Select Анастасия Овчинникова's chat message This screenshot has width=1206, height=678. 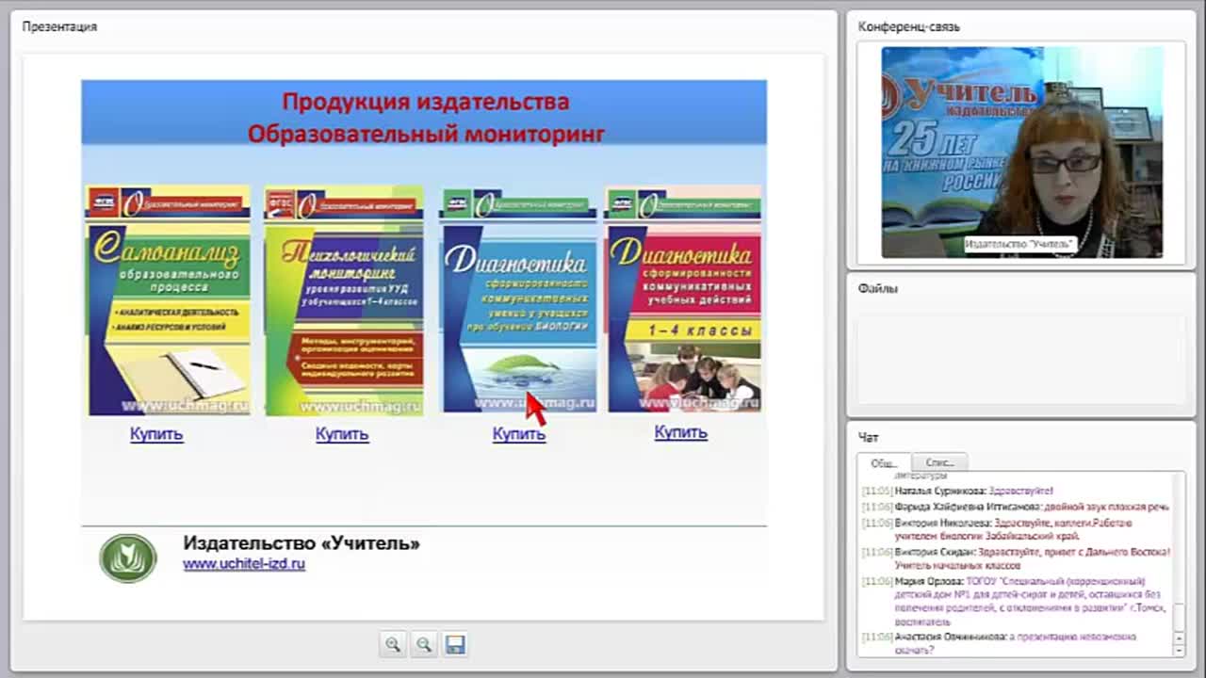(1001, 643)
